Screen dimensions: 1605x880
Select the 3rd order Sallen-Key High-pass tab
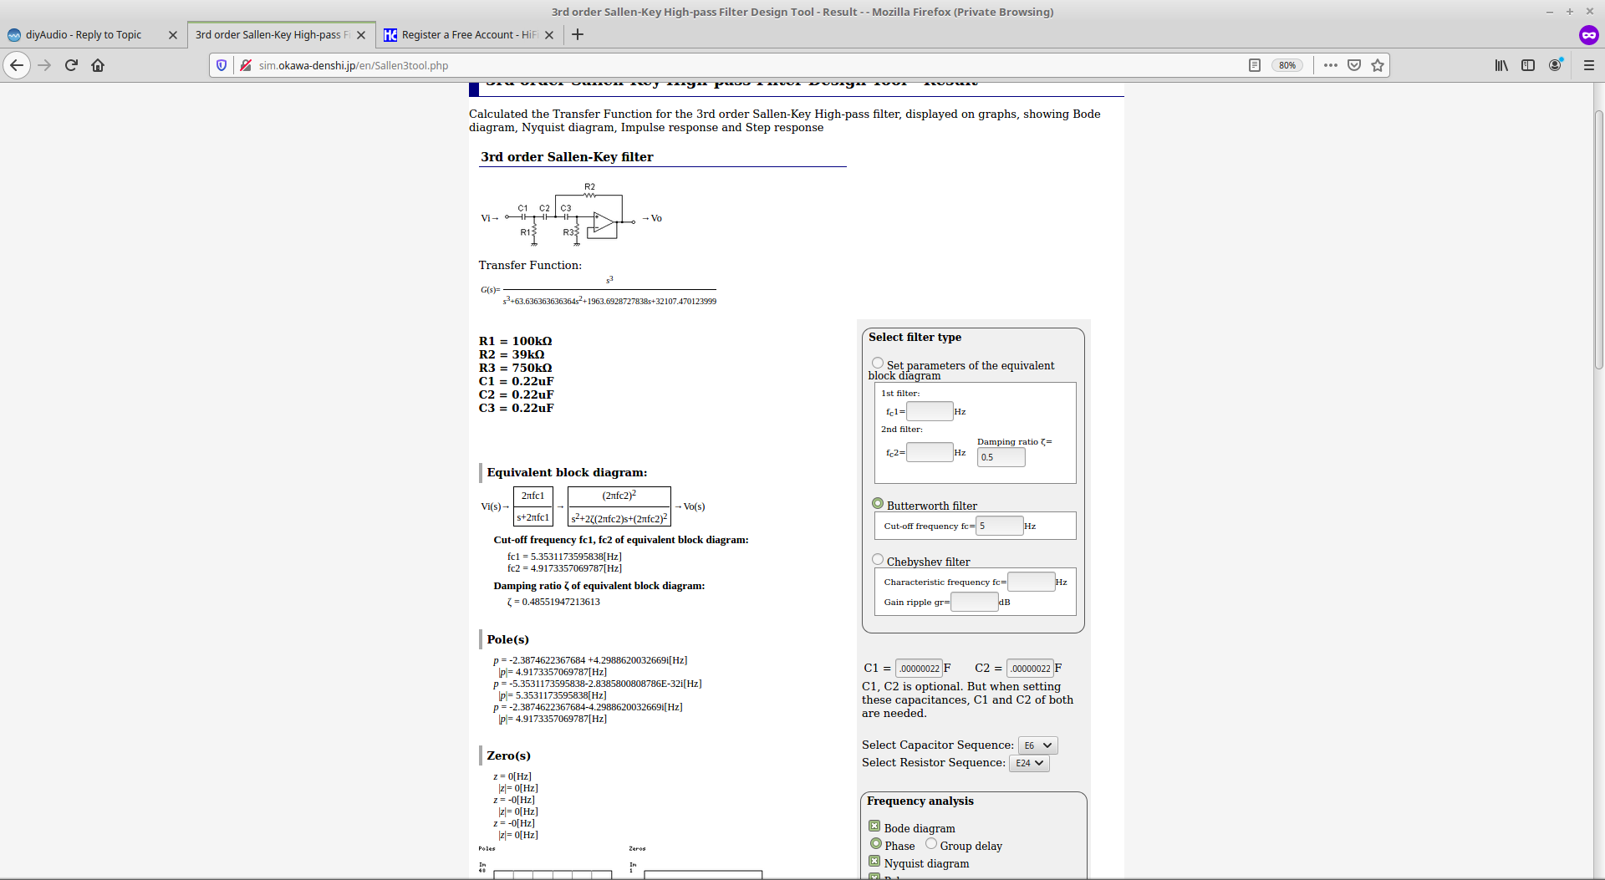272,35
